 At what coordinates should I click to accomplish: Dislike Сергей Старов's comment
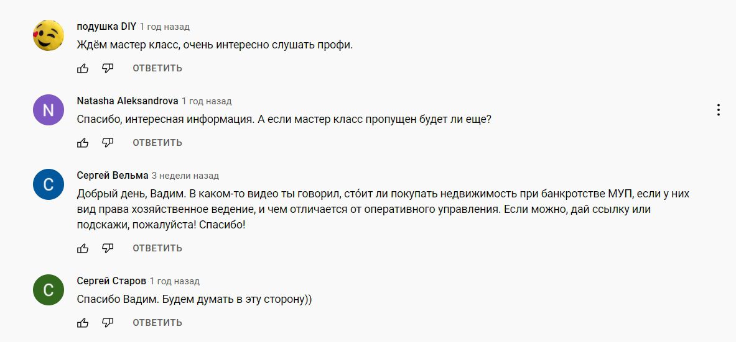pos(108,323)
